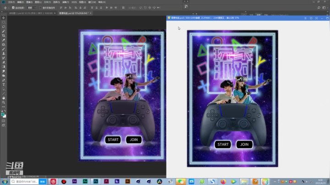Open the image viewer window menu icon
This screenshot has height=185, width=330.
(305, 18)
